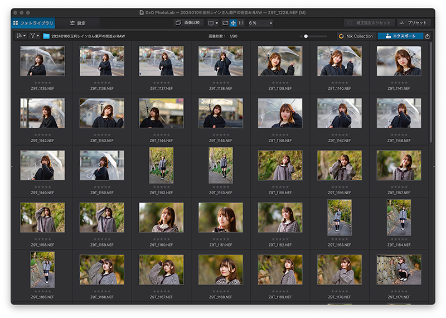446x318 pixels.
Task: Select thumbnail Z9T_1165.NEF
Action: coord(42,269)
